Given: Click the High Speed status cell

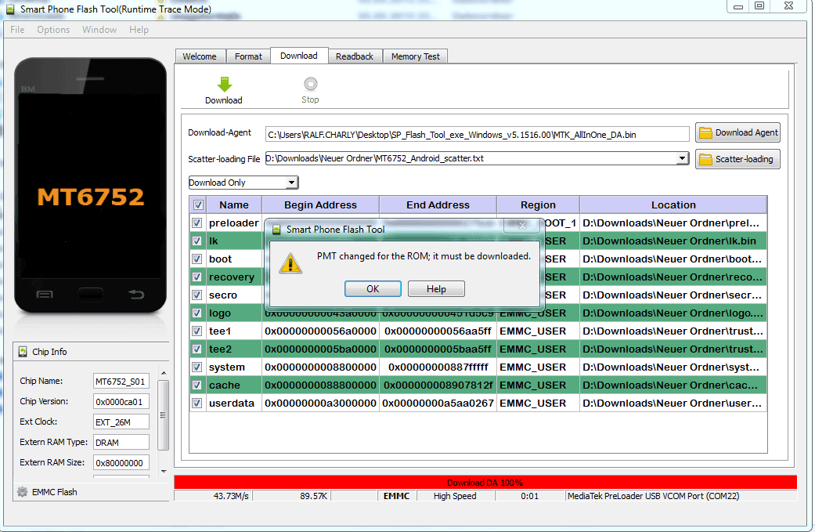Looking at the screenshot, I should (x=456, y=496).
